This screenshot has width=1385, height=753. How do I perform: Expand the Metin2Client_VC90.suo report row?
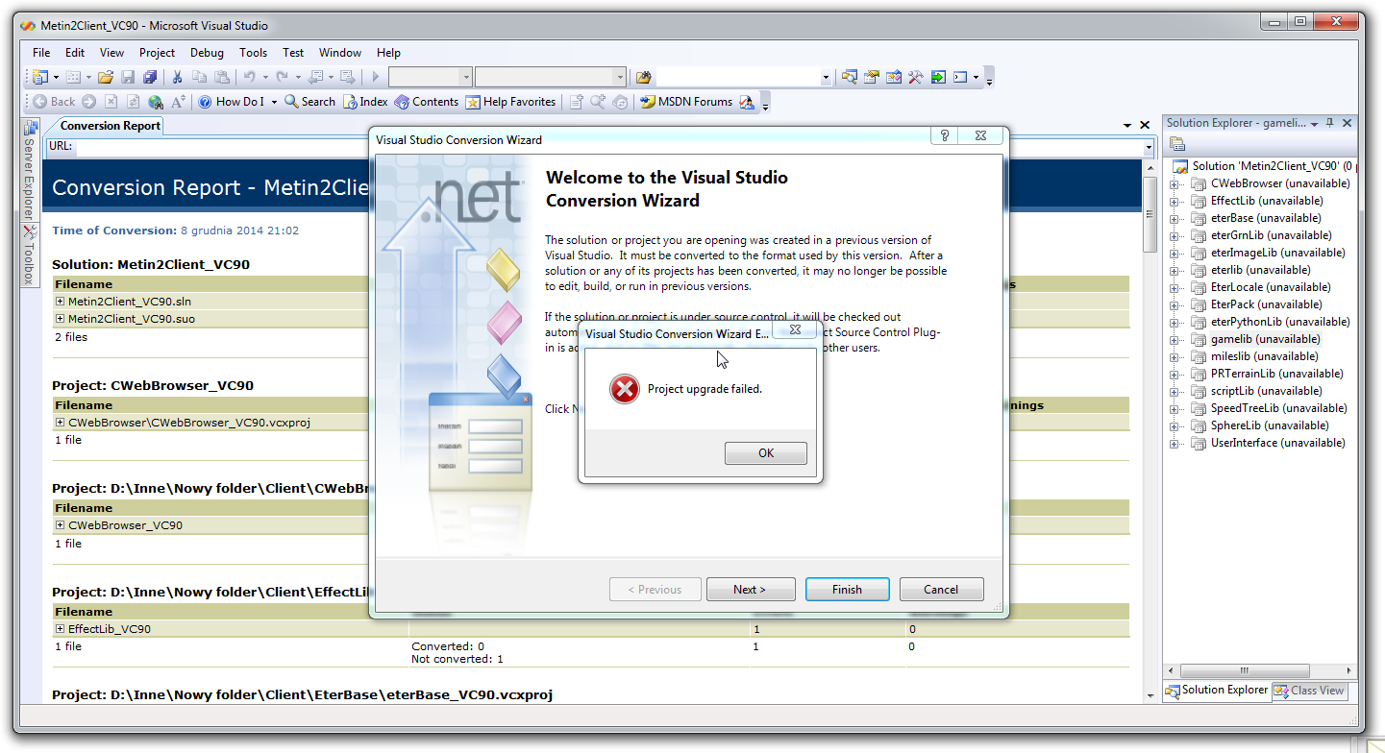(x=60, y=319)
